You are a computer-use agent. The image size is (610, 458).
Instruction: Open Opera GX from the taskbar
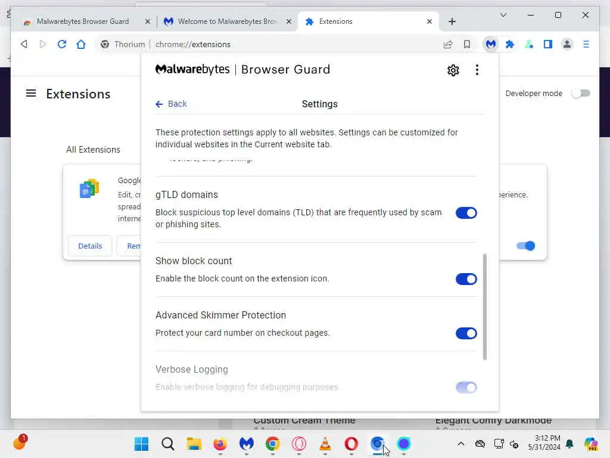(x=299, y=444)
